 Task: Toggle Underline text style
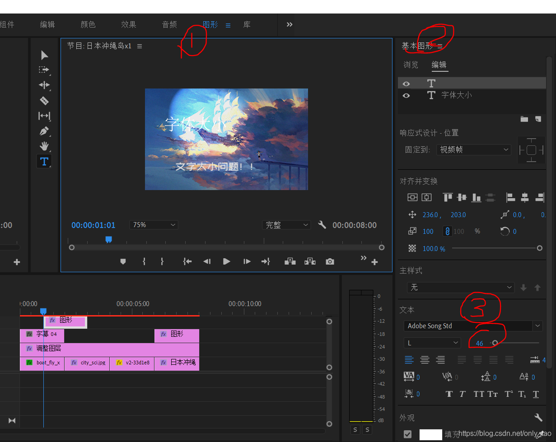click(x=536, y=394)
